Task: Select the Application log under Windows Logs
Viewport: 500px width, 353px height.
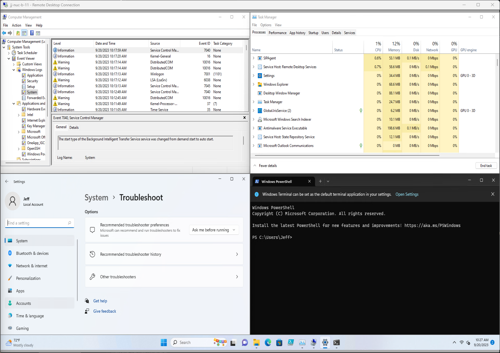Action: click(35, 75)
